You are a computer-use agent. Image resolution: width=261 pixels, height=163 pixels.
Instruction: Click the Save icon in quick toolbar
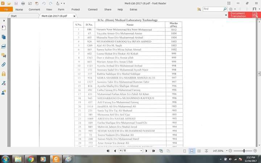coord(16,3)
